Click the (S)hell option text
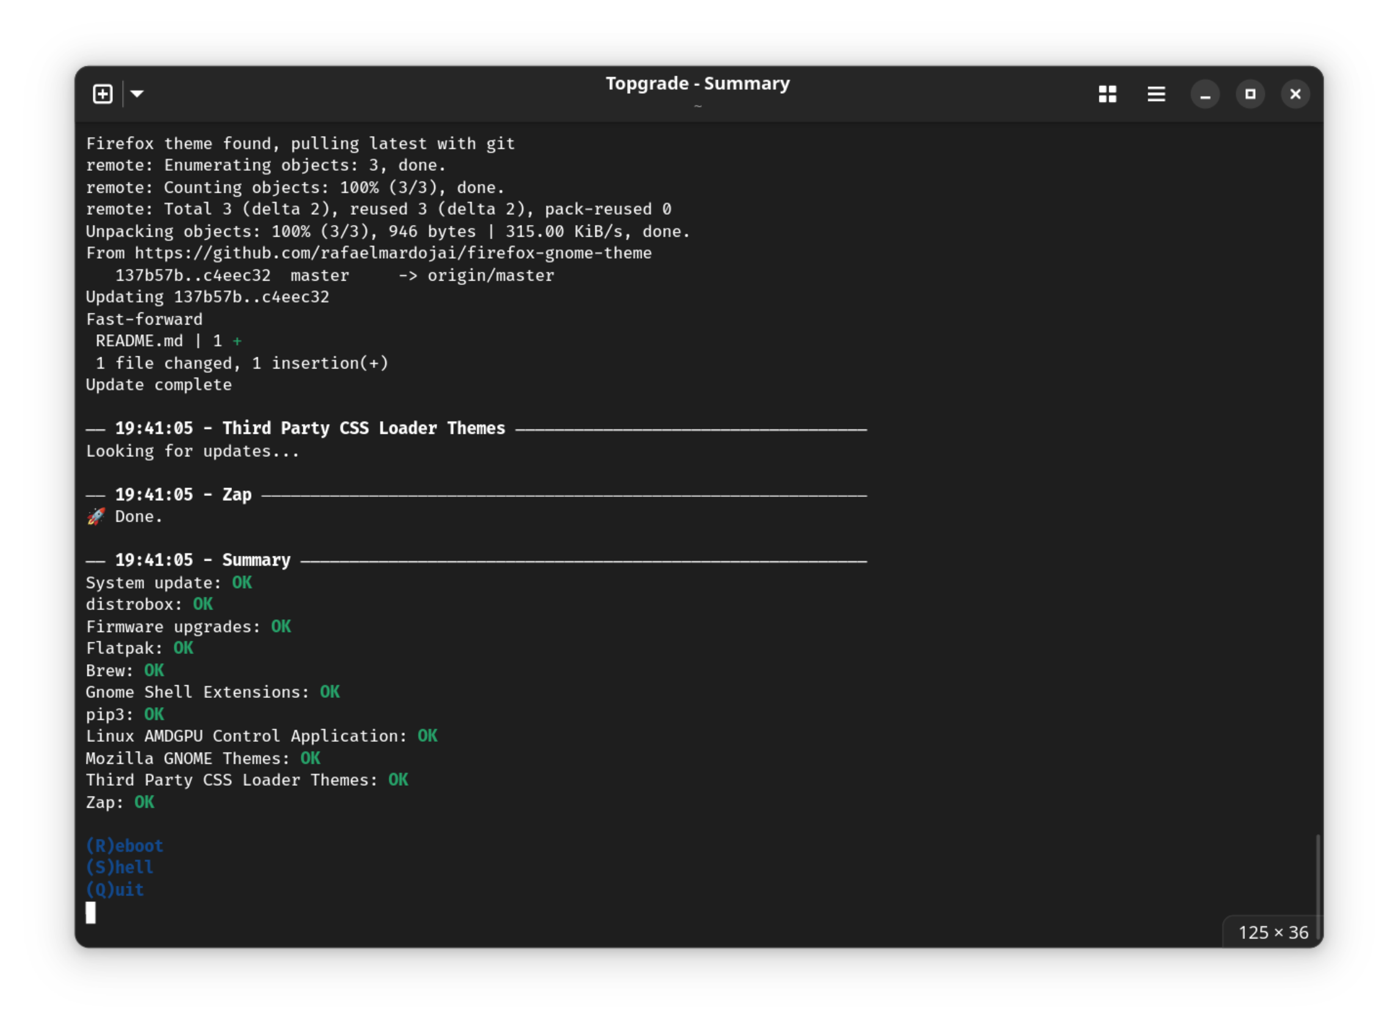Image resolution: width=1398 pixels, height=1031 pixels. click(x=119, y=868)
